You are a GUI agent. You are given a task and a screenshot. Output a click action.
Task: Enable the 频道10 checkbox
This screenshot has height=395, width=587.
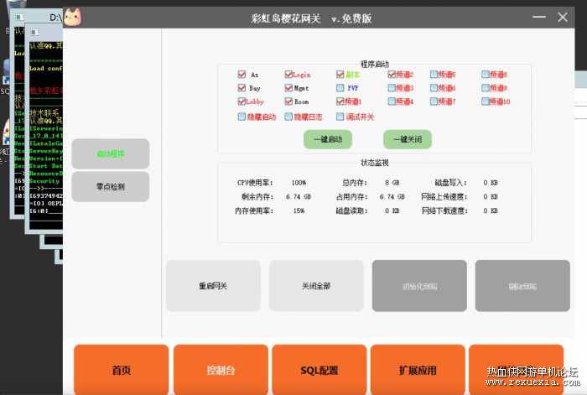486,101
